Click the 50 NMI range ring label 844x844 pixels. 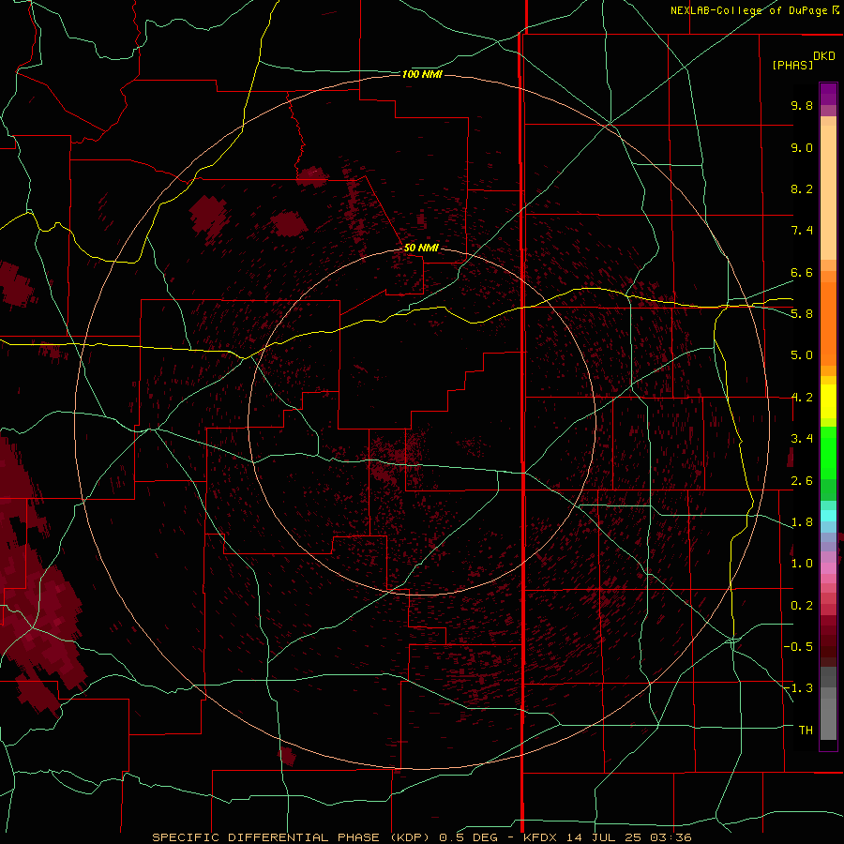coord(421,248)
